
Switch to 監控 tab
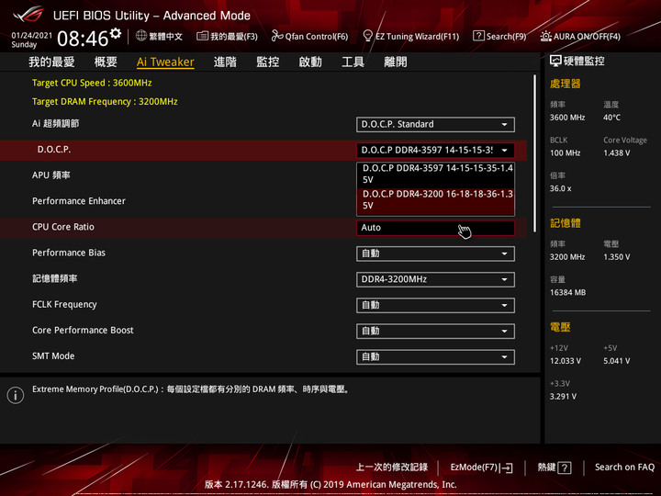coord(268,62)
